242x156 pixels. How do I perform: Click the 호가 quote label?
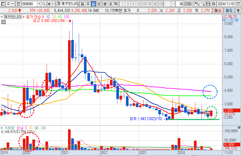coord(127,10)
